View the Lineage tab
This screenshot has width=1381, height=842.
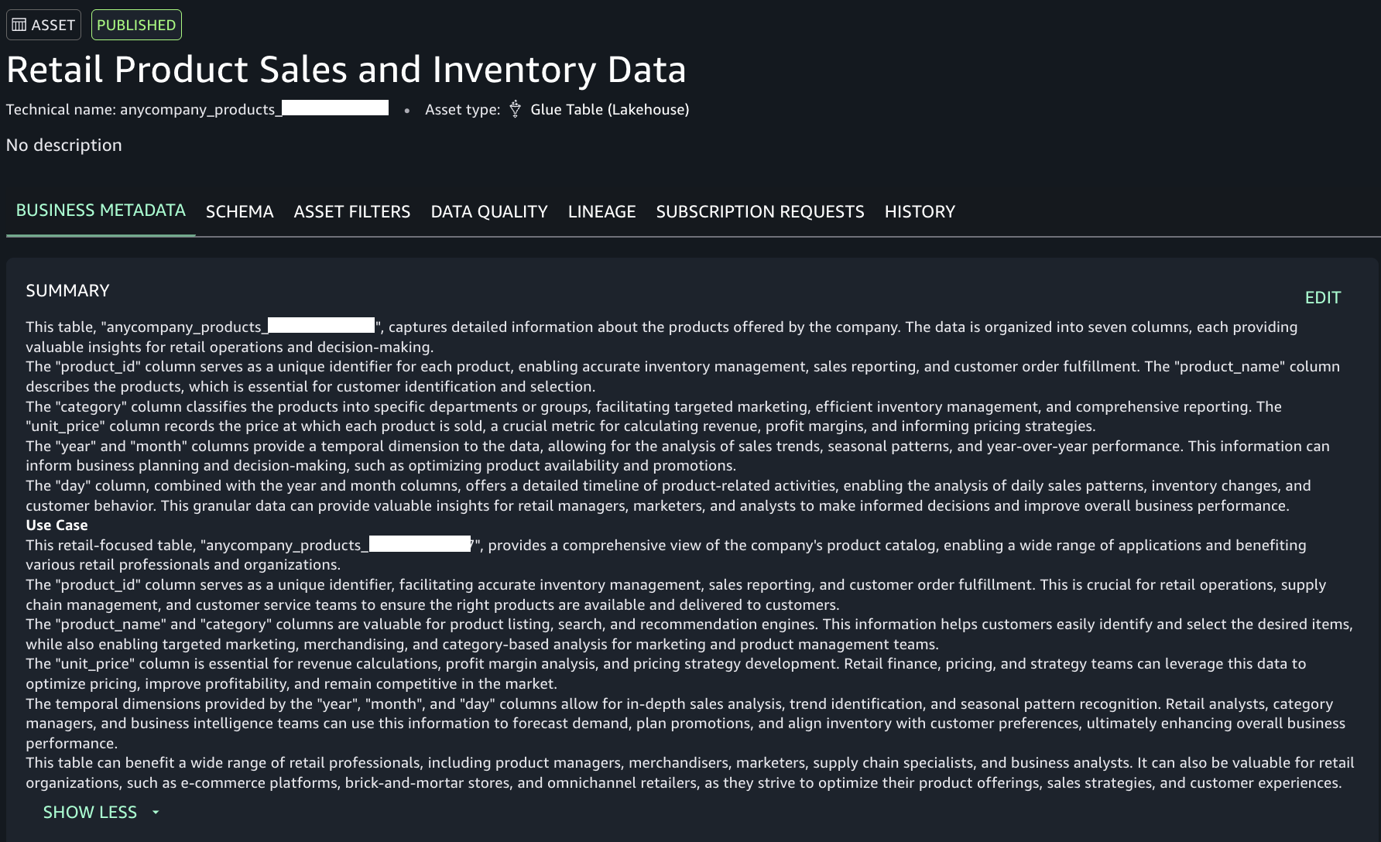601,212
